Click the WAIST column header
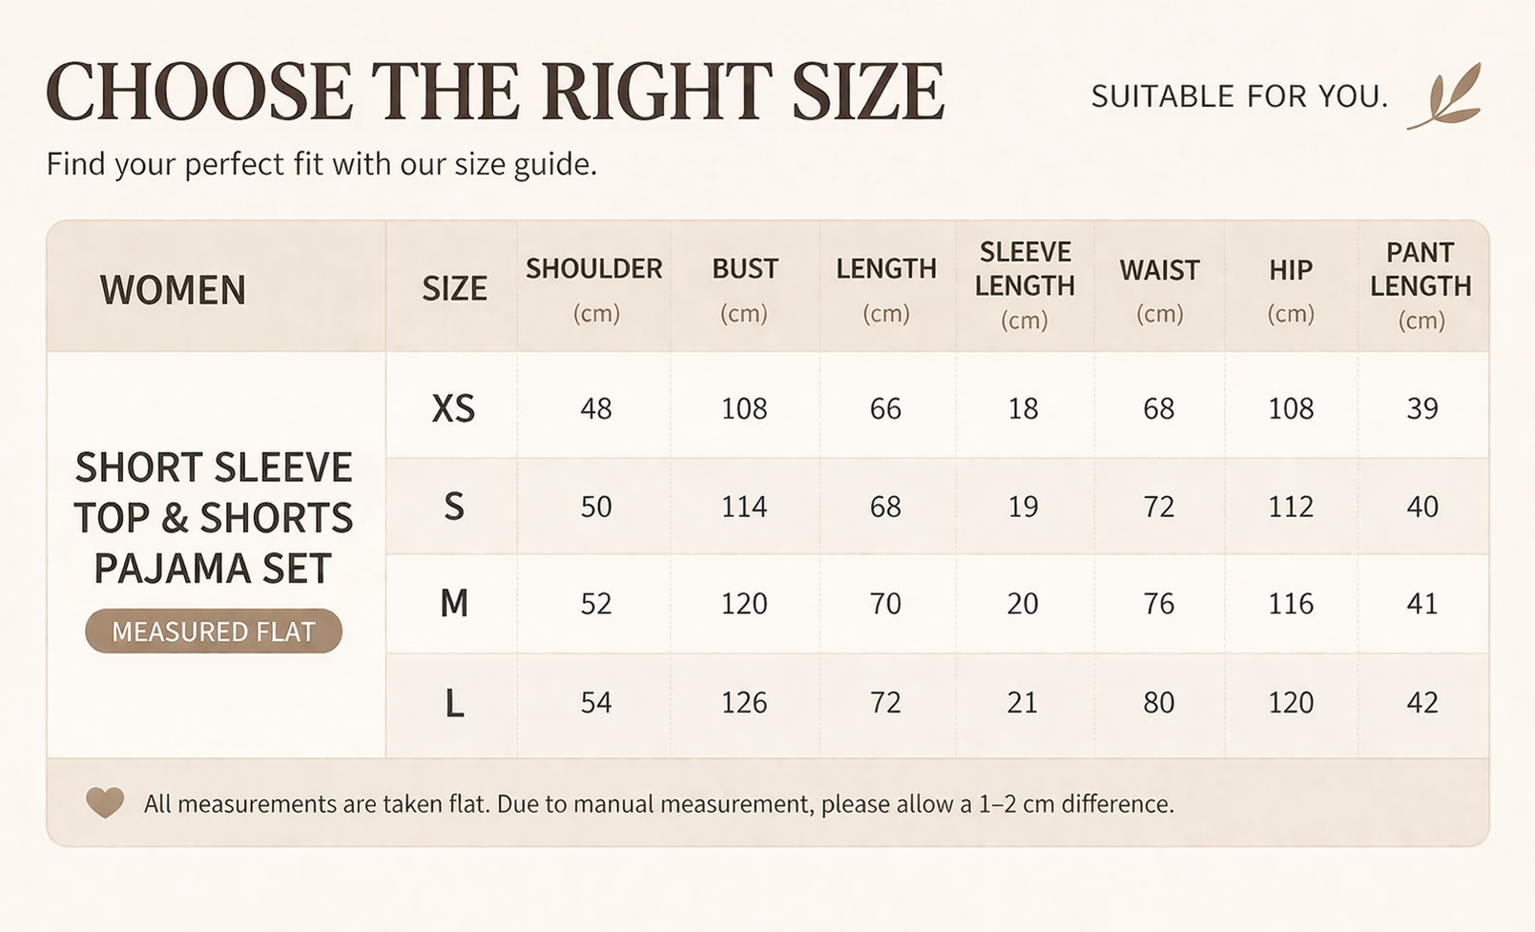This screenshot has width=1535, height=932. coord(1159,287)
